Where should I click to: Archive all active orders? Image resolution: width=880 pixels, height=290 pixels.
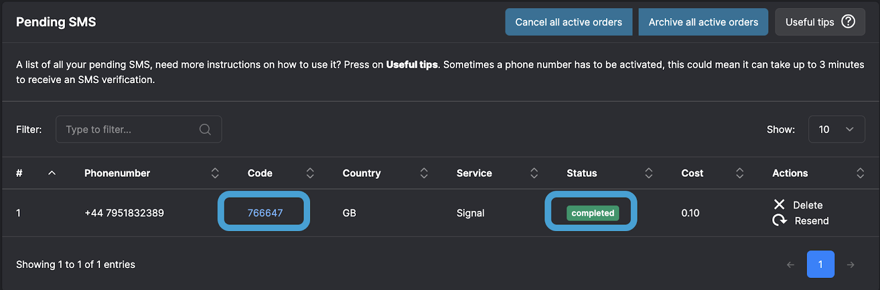(703, 22)
